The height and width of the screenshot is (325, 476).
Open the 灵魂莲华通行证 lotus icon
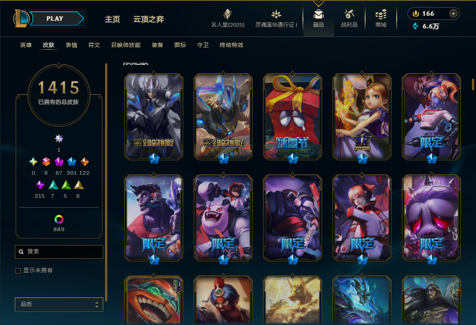[x=276, y=14]
